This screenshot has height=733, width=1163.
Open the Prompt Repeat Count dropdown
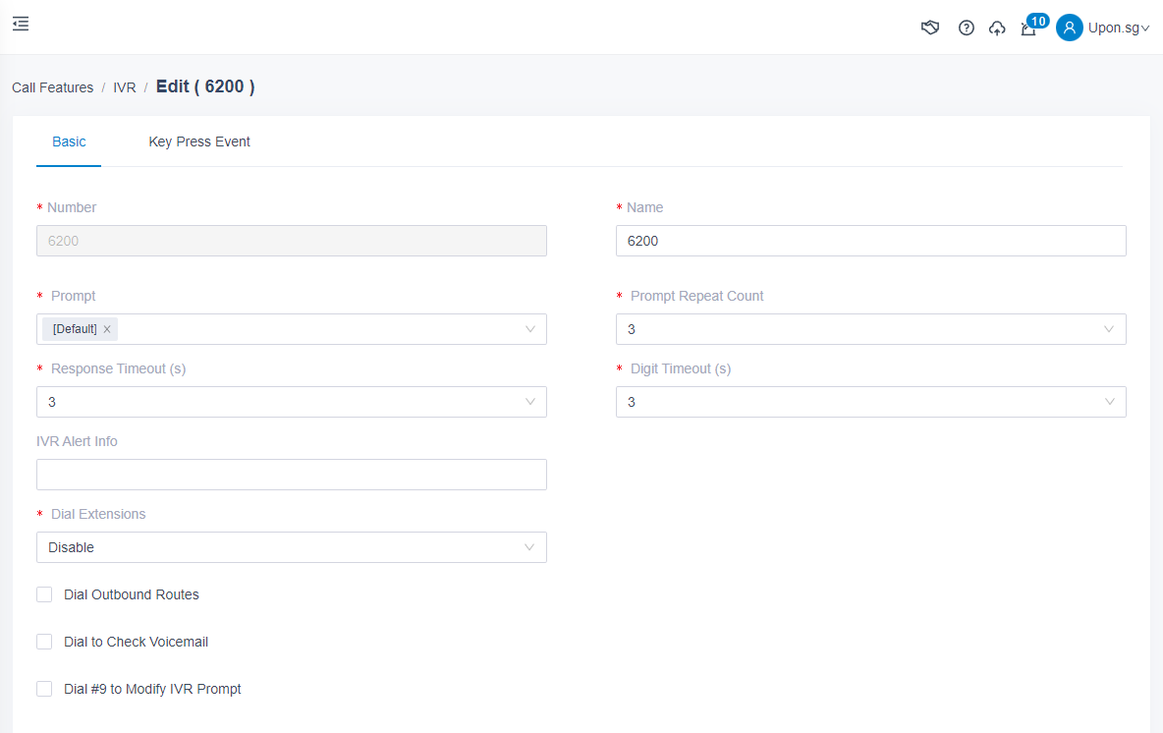click(870, 329)
